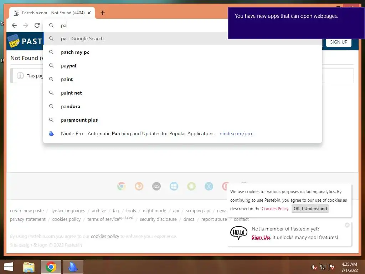This screenshot has height=274, width=365.
Task: Click the HELLO speech bubble icon
Action: (238, 233)
